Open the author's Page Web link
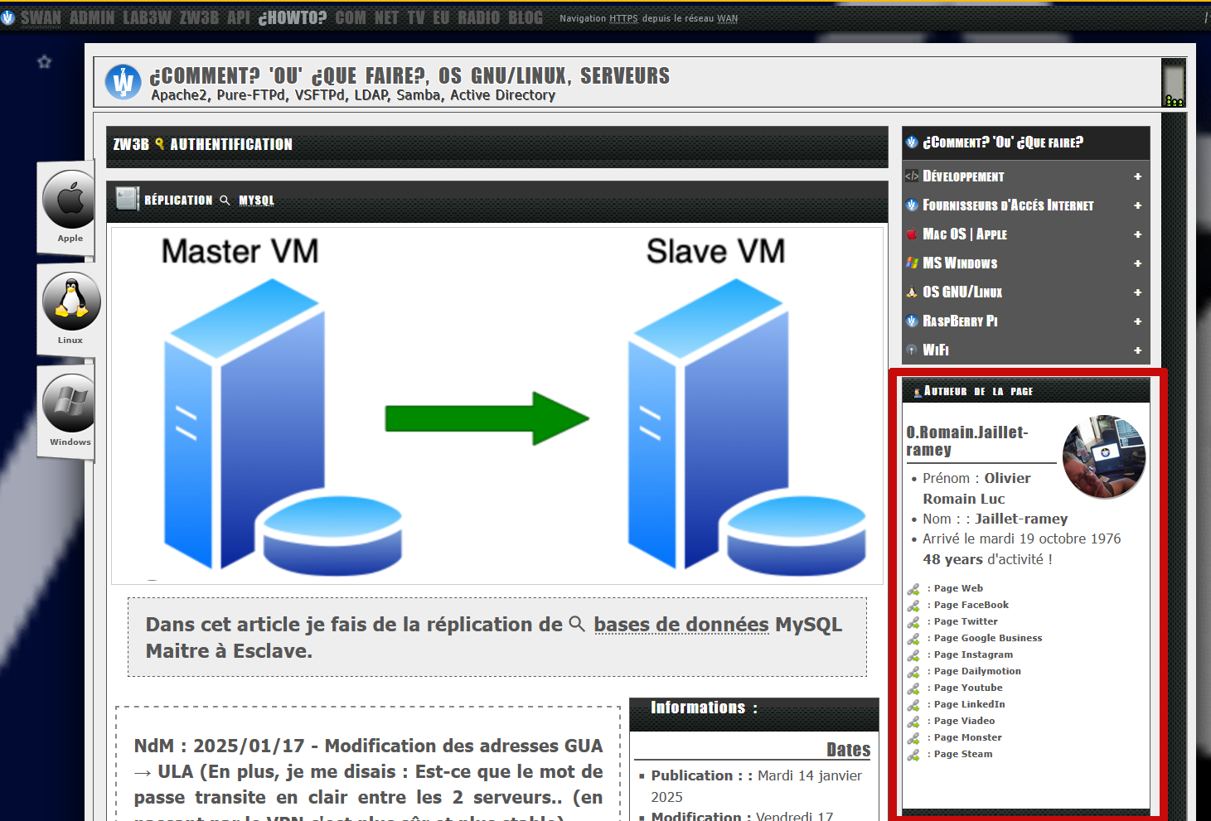Viewport: 1211px width, 821px height. [x=958, y=588]
